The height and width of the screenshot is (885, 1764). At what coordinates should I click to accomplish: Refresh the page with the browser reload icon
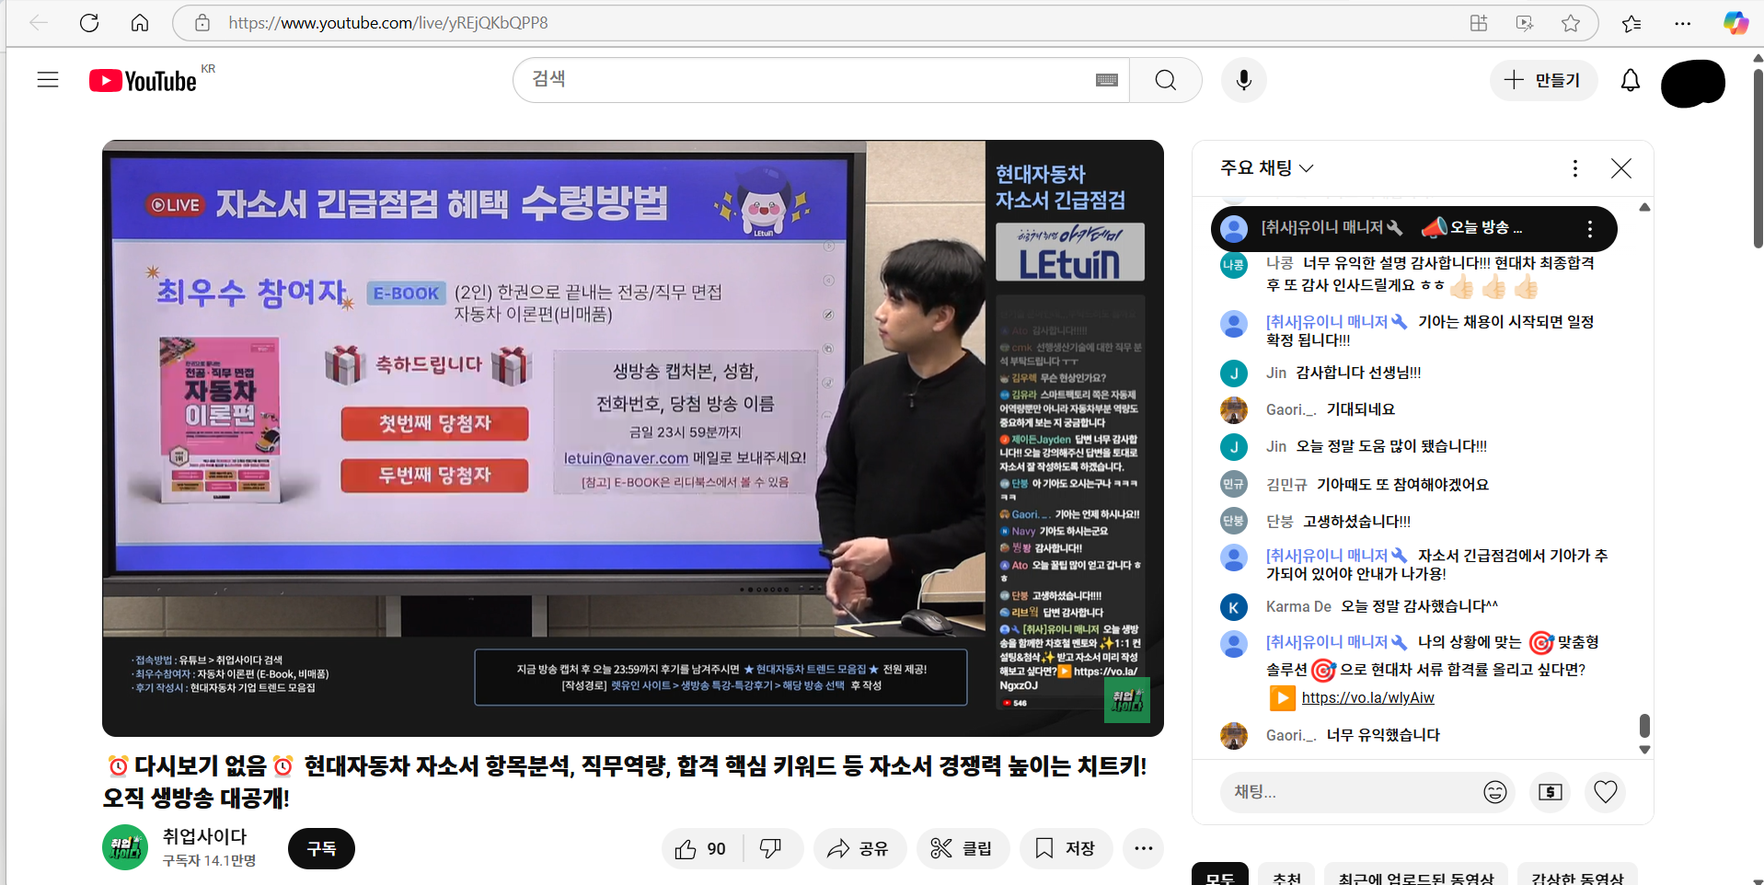[89, 23]
